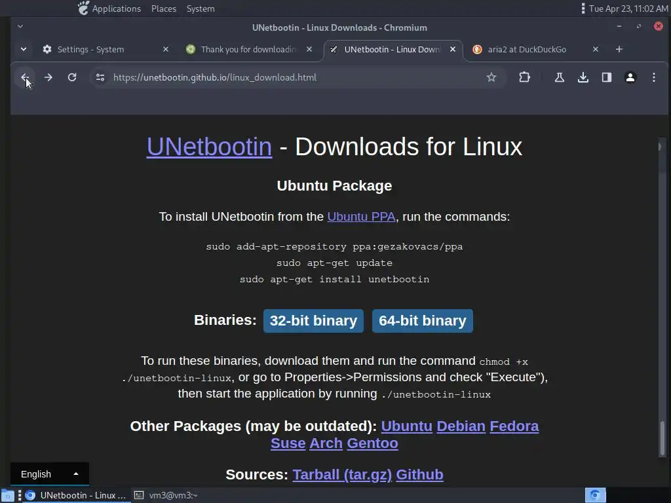Click the clock showing Tue Apr 23
Viewport: 671px width, 503px height.
coord(628,9)
